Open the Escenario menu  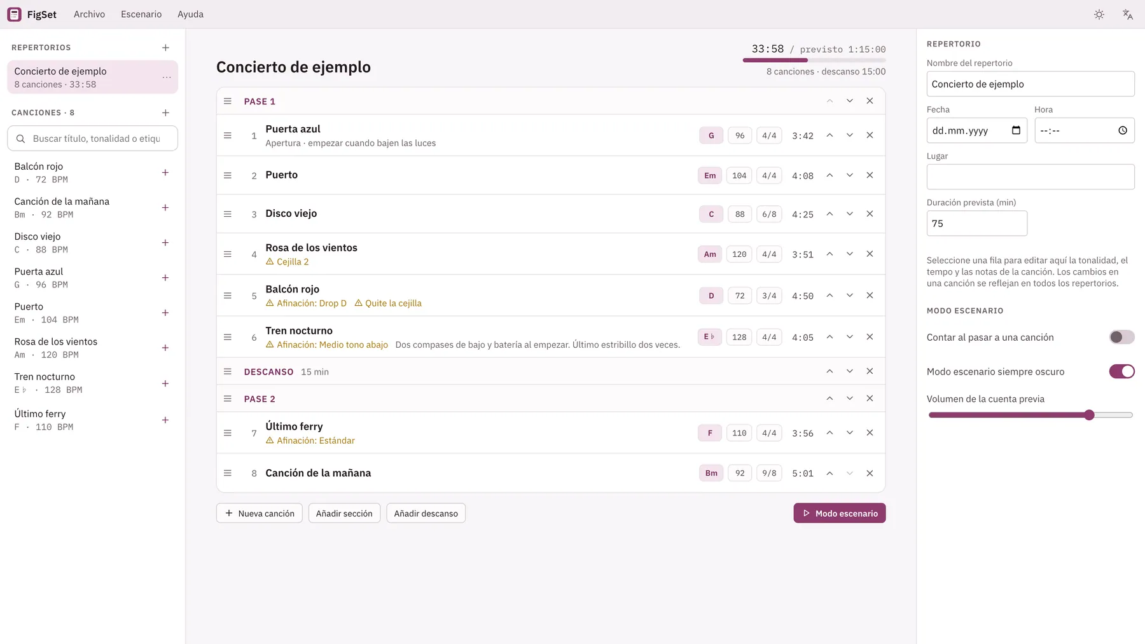pos(141,14)
